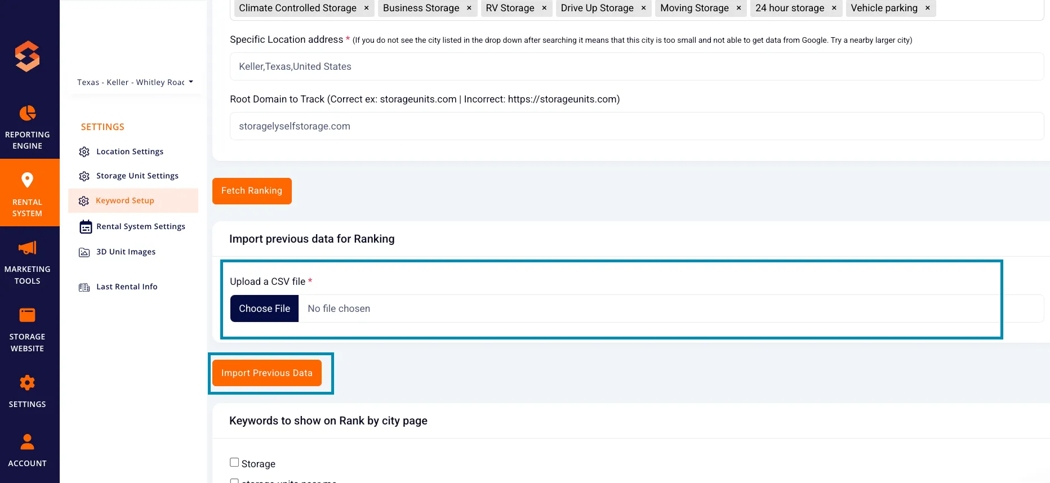Open Last Rental Info page

127,287
